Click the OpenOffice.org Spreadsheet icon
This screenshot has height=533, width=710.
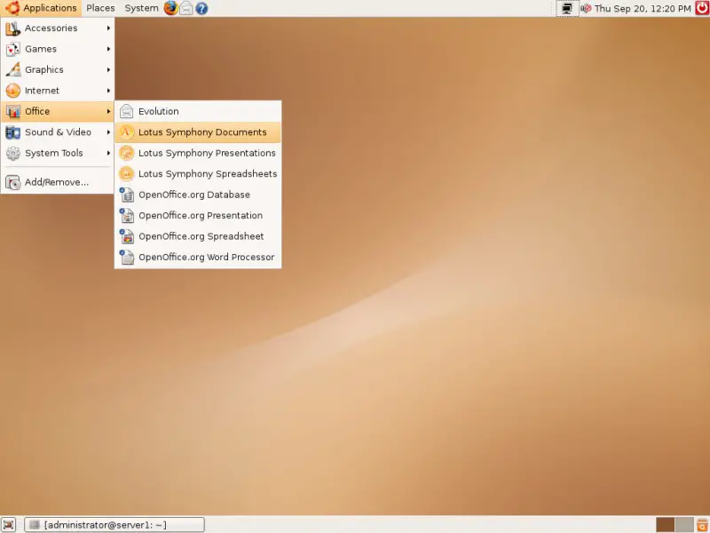[x=127, y=236]
